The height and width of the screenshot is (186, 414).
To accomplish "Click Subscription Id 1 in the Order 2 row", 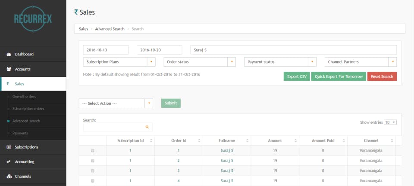I will pyautogui.click(x=130, y=161).
